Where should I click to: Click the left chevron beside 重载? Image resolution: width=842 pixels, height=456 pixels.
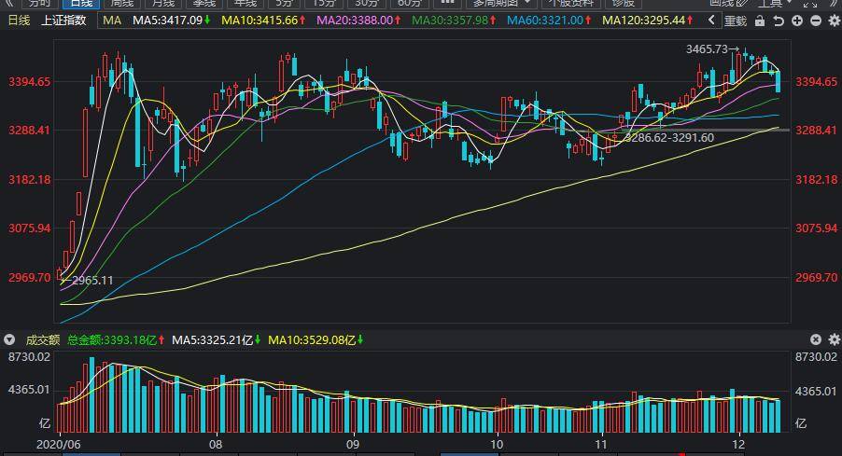point(712,21)
